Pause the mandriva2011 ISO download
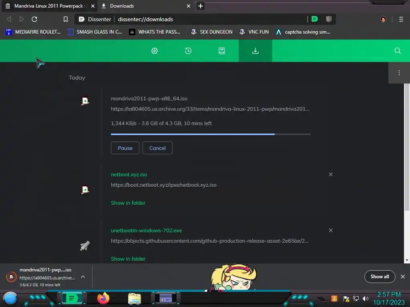Viewport: 410px width, 307px height. pos(125,148)
